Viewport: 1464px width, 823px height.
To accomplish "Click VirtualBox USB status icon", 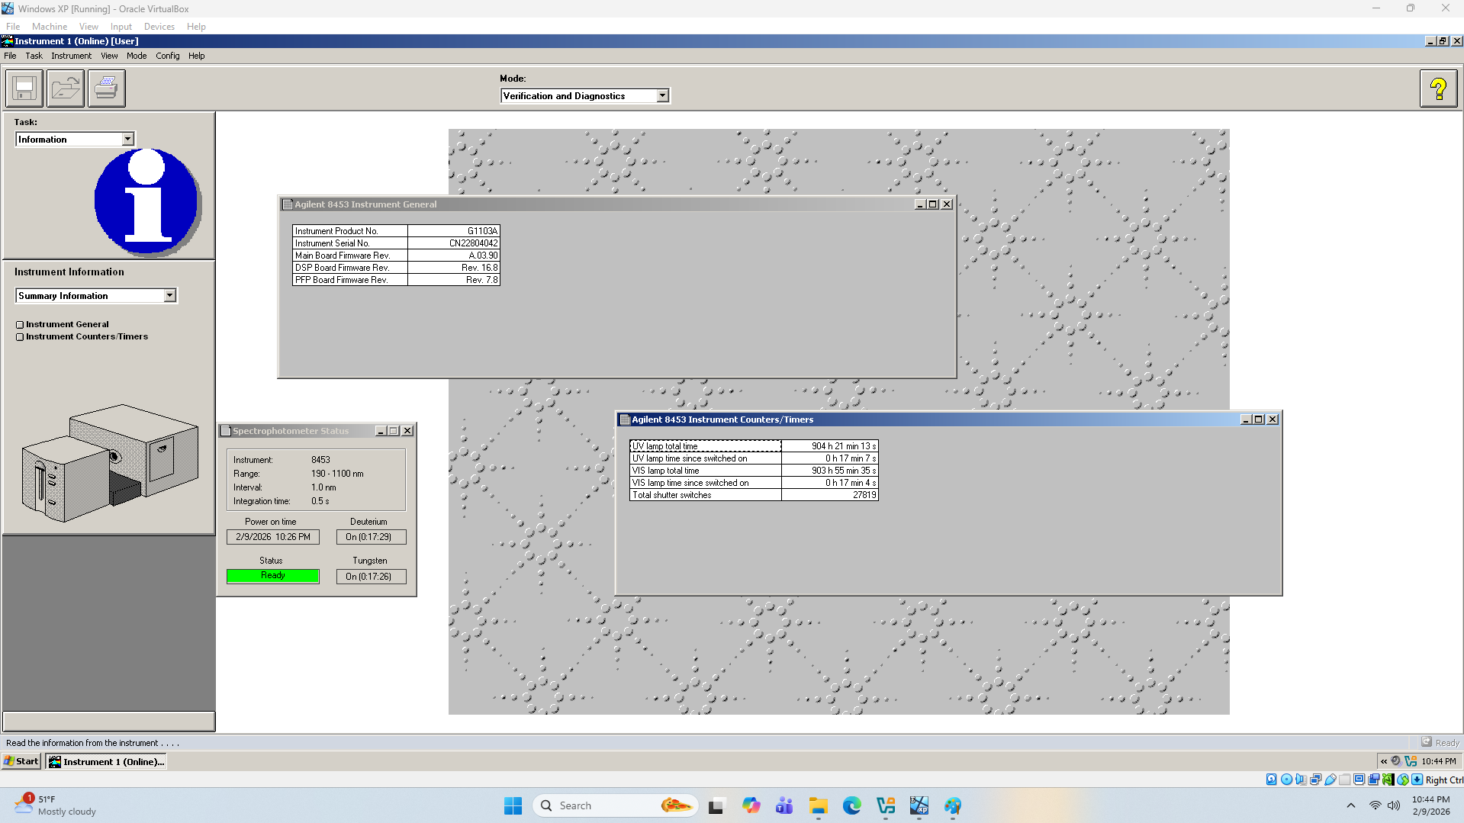I will click(1330, 780).
